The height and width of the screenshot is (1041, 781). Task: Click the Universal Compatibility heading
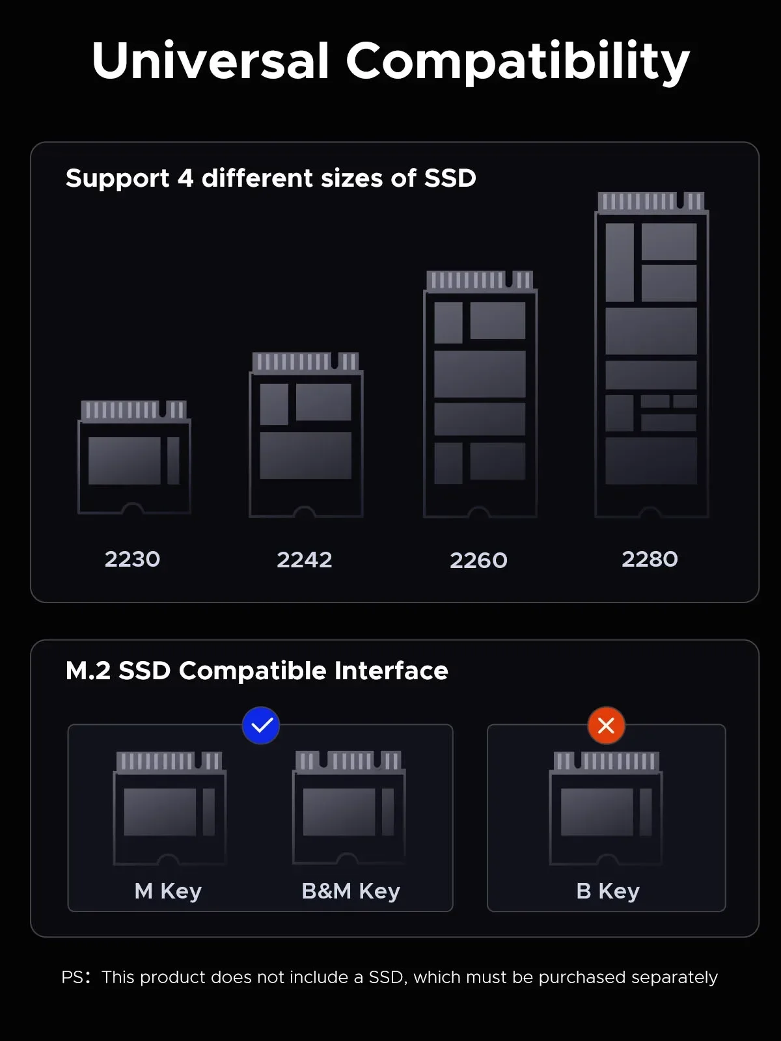(390, 61)
